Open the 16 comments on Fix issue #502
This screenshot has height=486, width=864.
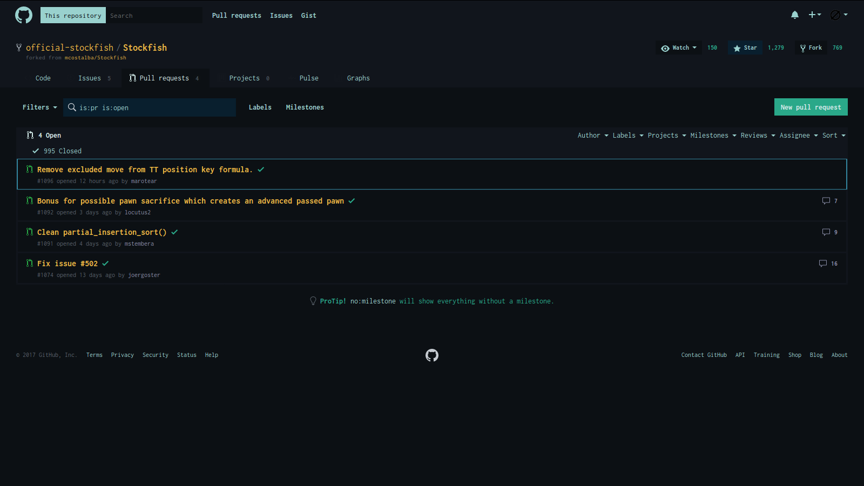828,264
